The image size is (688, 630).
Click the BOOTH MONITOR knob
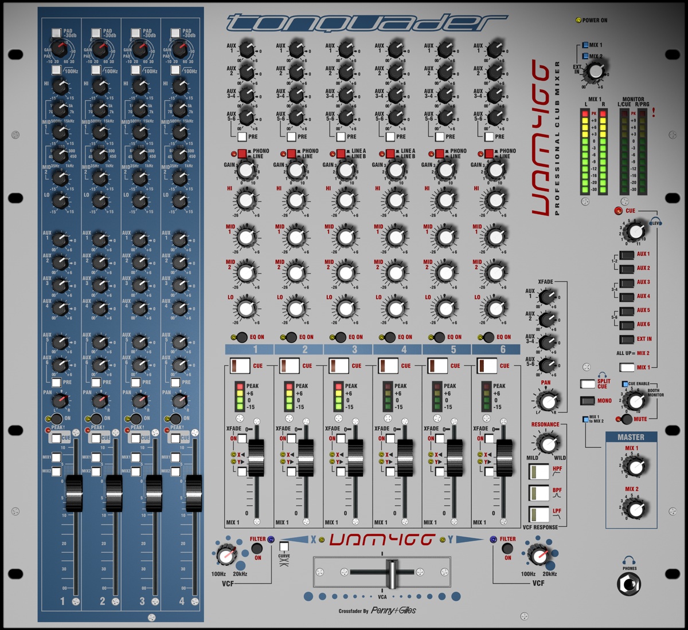tap(636, 401)
